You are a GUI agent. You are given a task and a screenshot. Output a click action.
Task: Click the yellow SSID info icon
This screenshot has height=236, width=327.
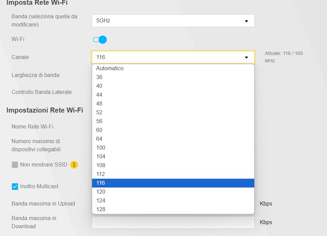74,165
